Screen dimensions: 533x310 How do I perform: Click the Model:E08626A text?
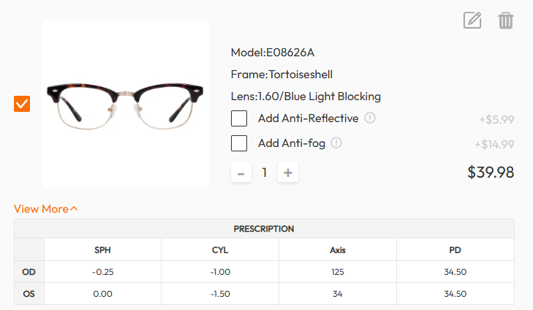pyautogui.click(x=273, y=53)
